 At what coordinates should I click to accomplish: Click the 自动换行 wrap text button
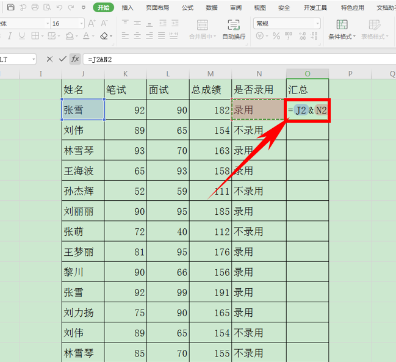pyautogui.click(x=234, y=29)
